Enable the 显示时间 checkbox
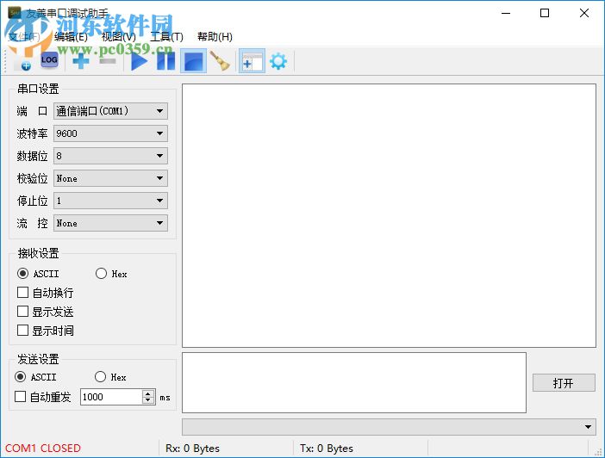The height and width of the screenshot is (458, 605). pos(22,331)
